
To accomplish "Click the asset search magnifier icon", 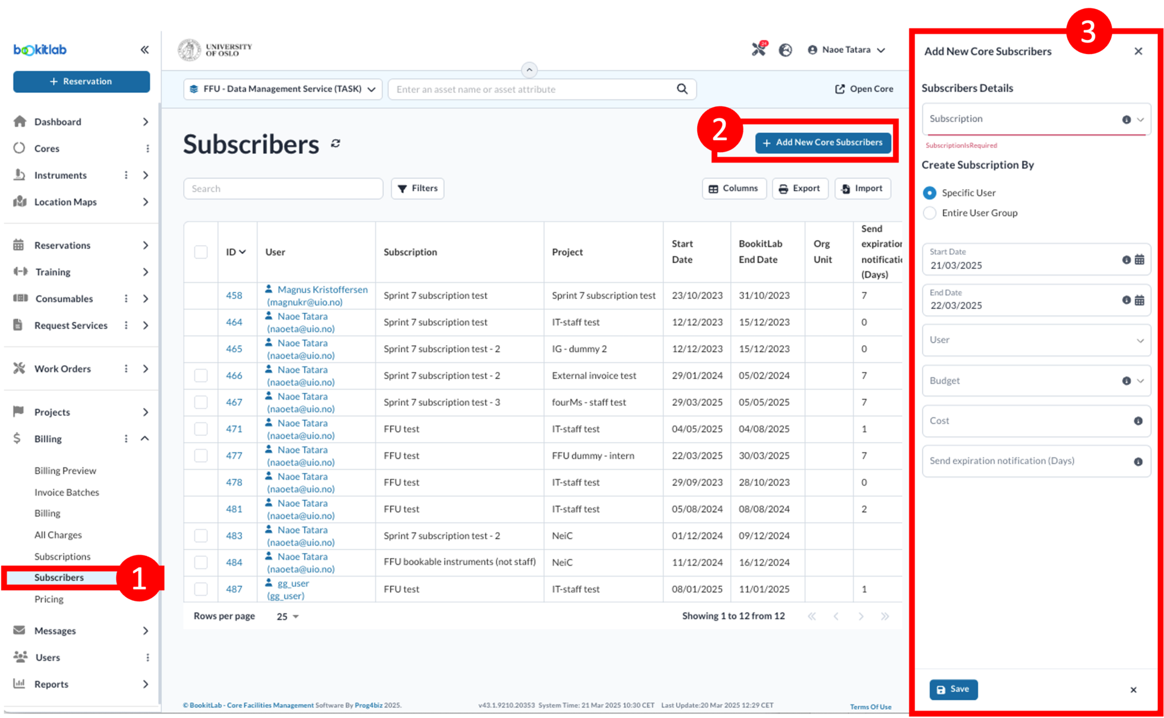I will tap(682, 89).
